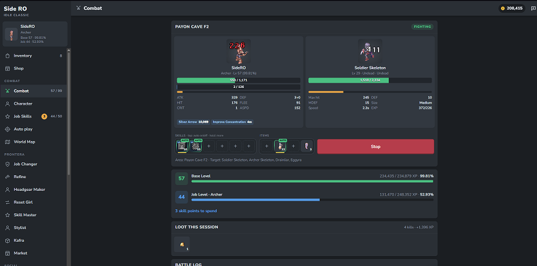Click the Area: Payon Cave F2 target line
This screenshot has height=266, width=537.
coord(238,160)
